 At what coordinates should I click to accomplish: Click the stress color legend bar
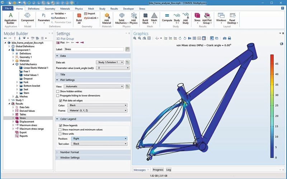(272, 107)
